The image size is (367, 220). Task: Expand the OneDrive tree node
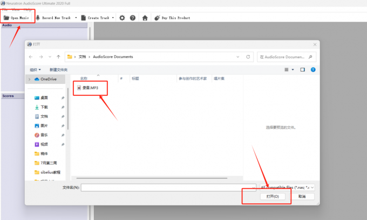(x=30, y=79)
